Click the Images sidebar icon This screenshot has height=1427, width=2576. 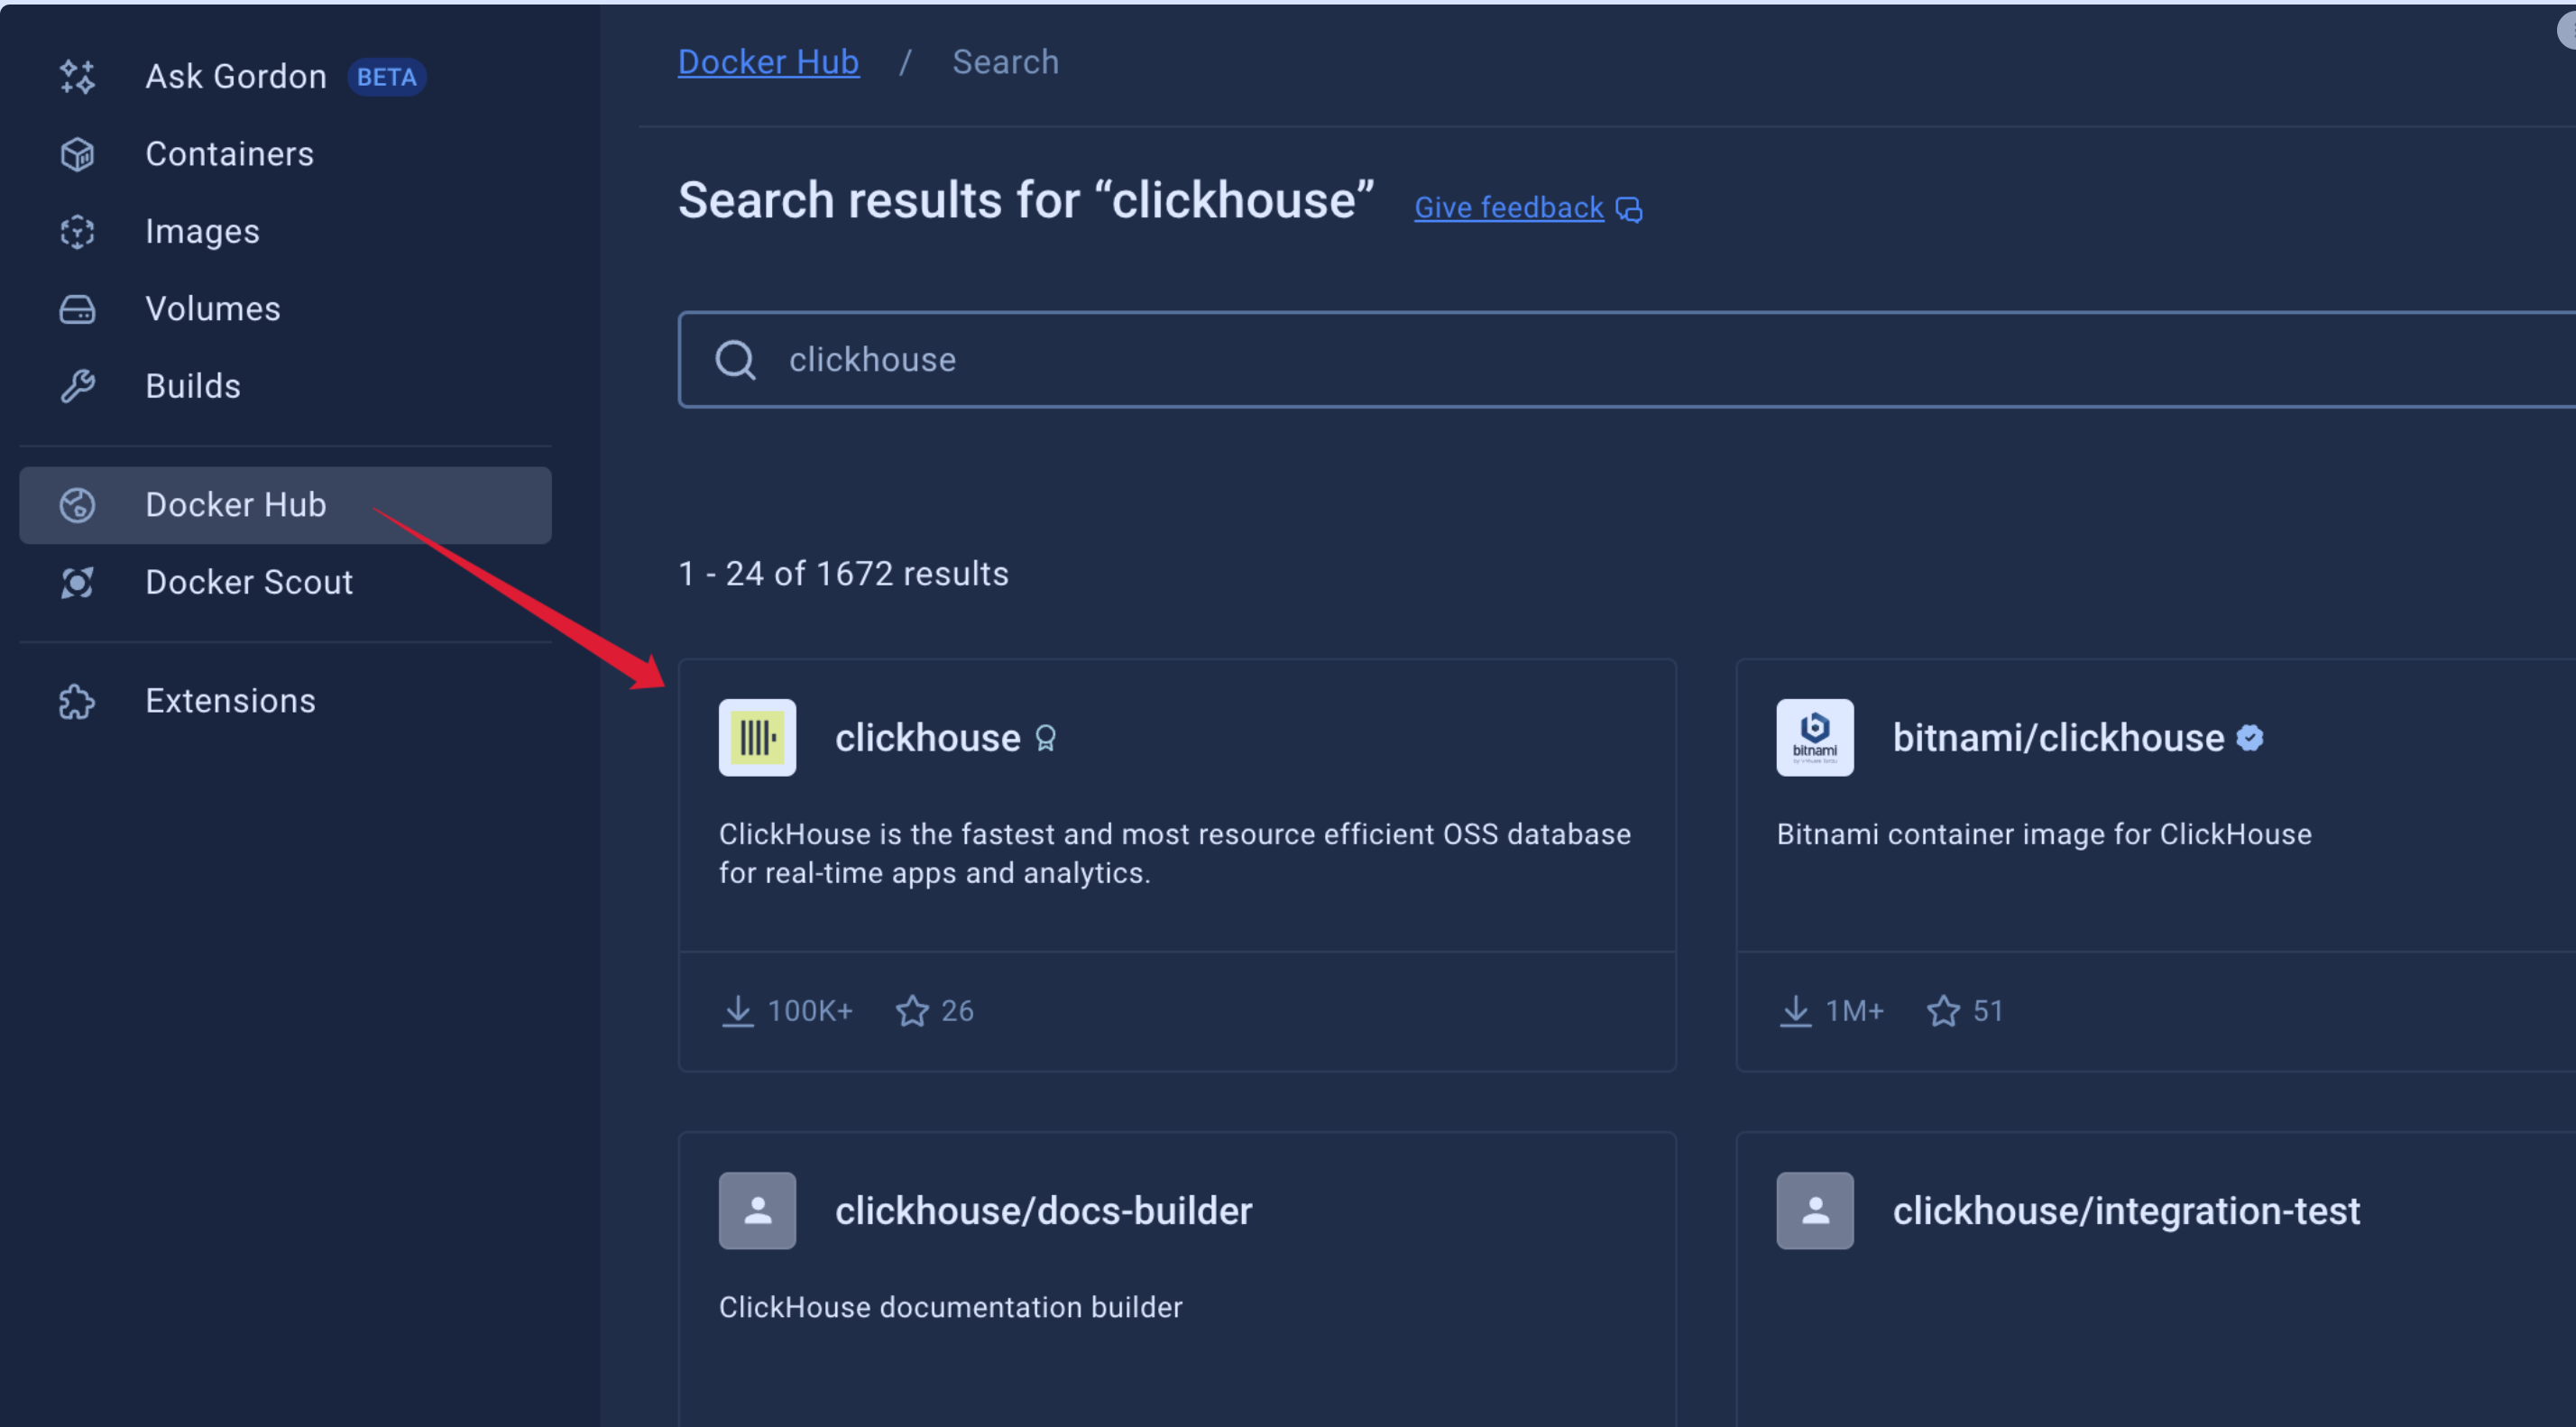pos(77,232)
